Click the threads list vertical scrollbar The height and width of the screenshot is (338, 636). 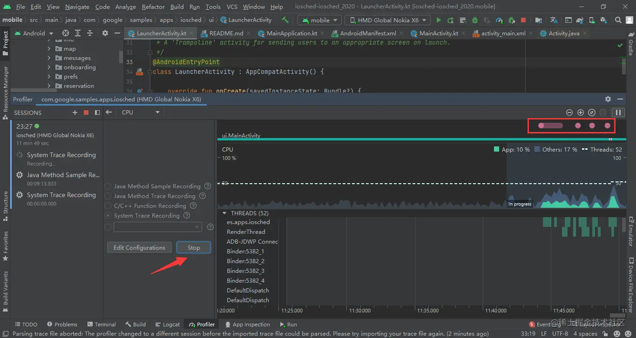pos(624,225)
